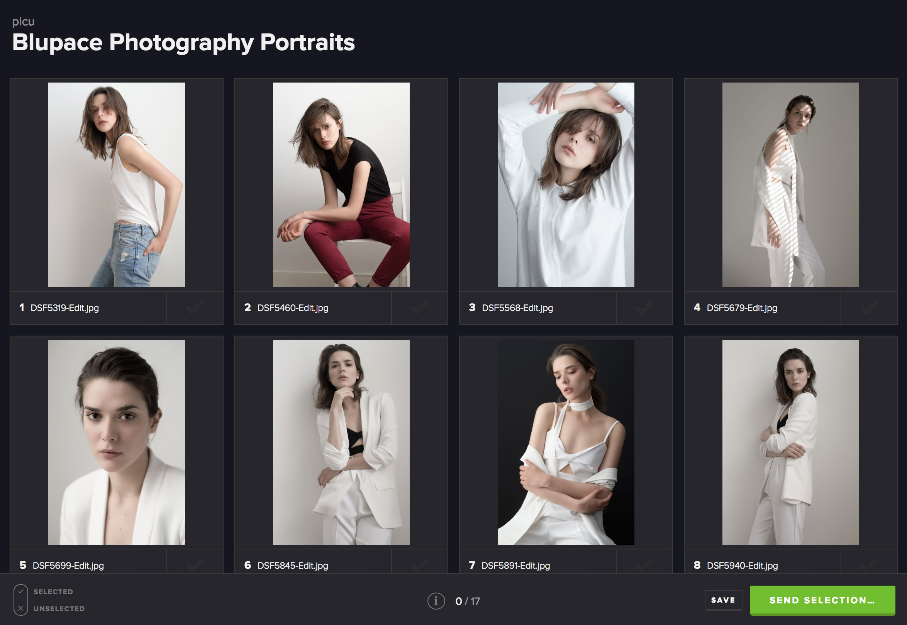Select image 4 DSF5679-Edit.jpg checkmark
Viewport: 907px width, 625px height.
[x=869, y=308]
